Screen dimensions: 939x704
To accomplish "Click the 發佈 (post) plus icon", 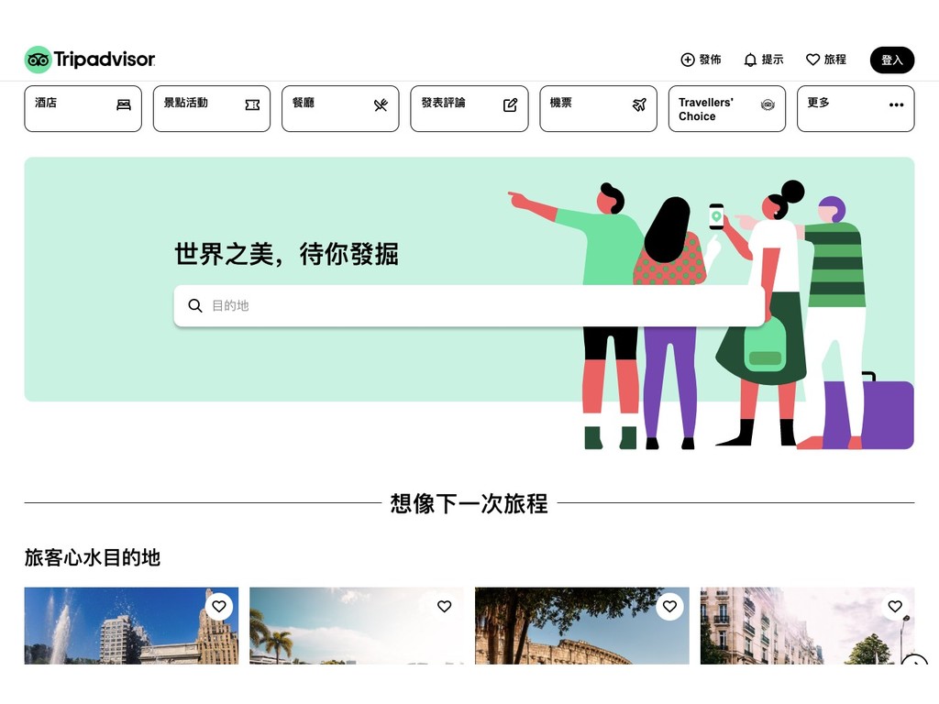I will pyautogui.click(x=688, y=60).
